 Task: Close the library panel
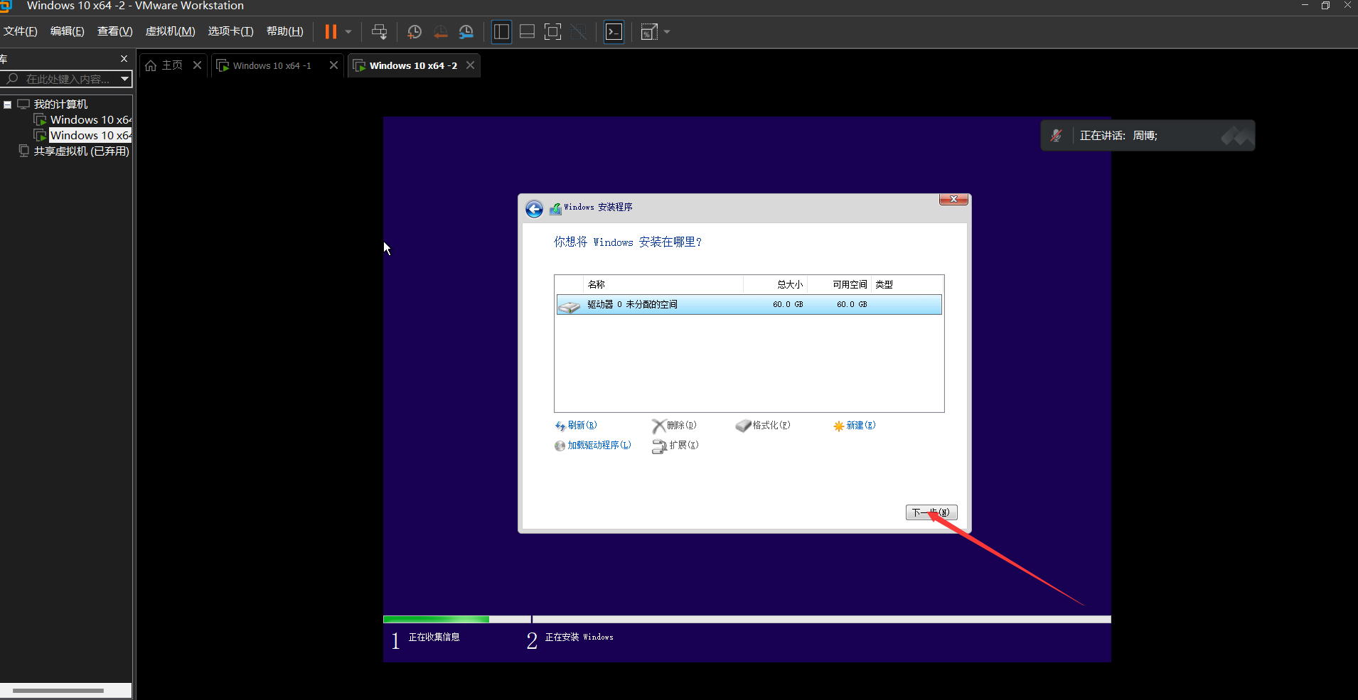[124, 59]
